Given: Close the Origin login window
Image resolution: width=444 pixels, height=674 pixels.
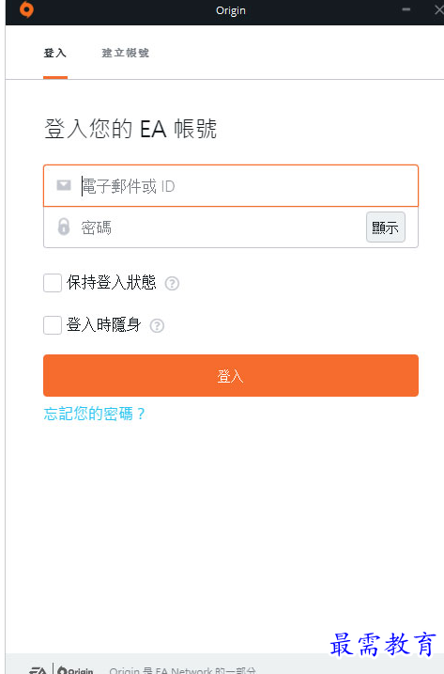Looking at the screenshot, I should click(438, 10).
